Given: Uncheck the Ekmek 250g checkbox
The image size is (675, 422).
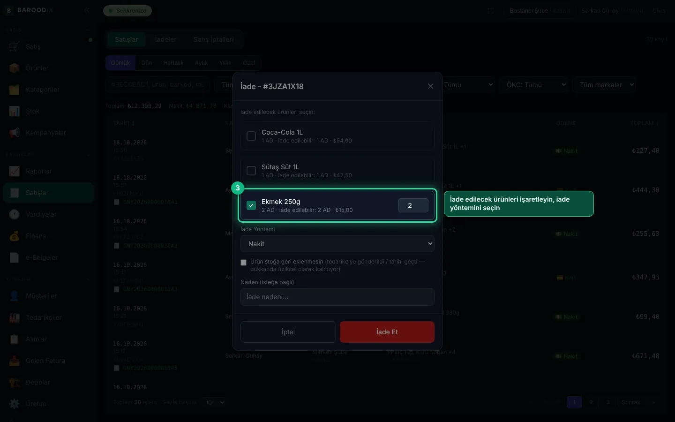Looking at the screenshot, I should pos(251,205).
